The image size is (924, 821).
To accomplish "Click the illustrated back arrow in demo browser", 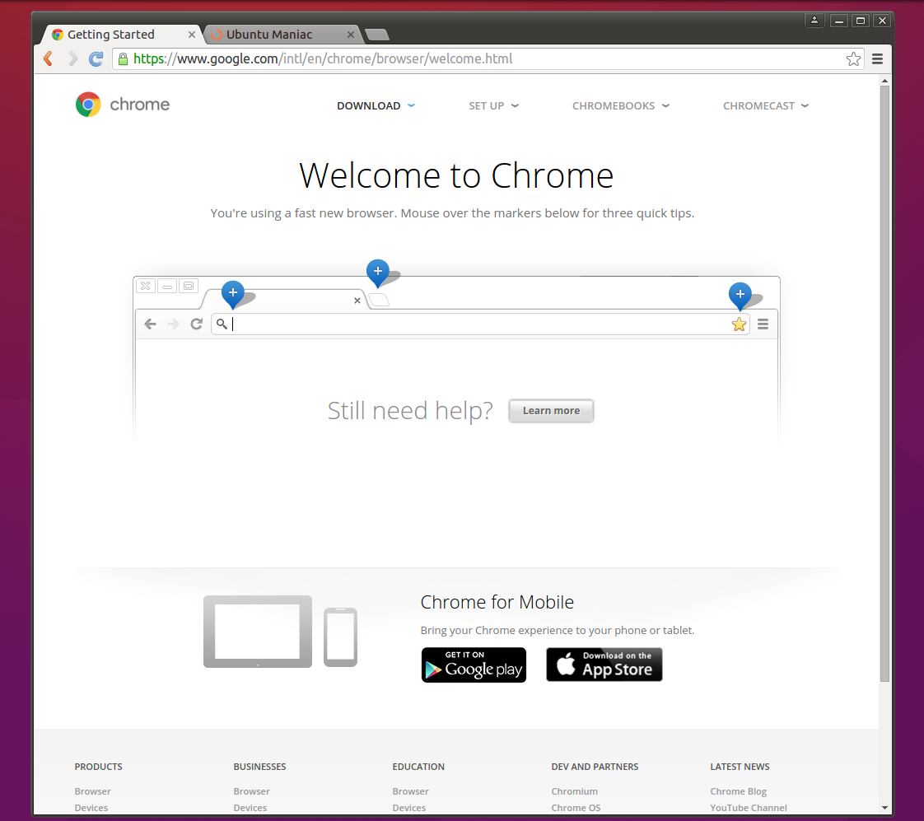I will (150, 324).
